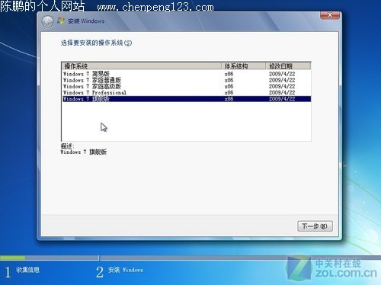
Task: Click the 修改日期 column header
Action: pos(288,66)
